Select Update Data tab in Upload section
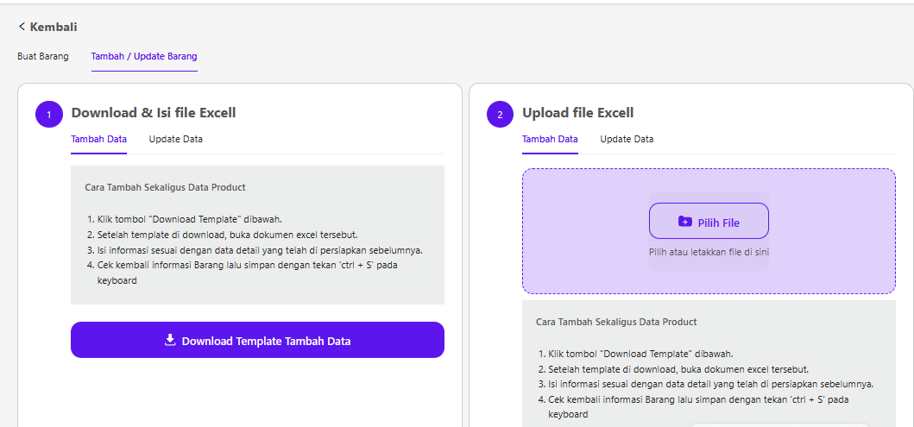914x427 pixels. pyautogui.click(x=627, y=139)
